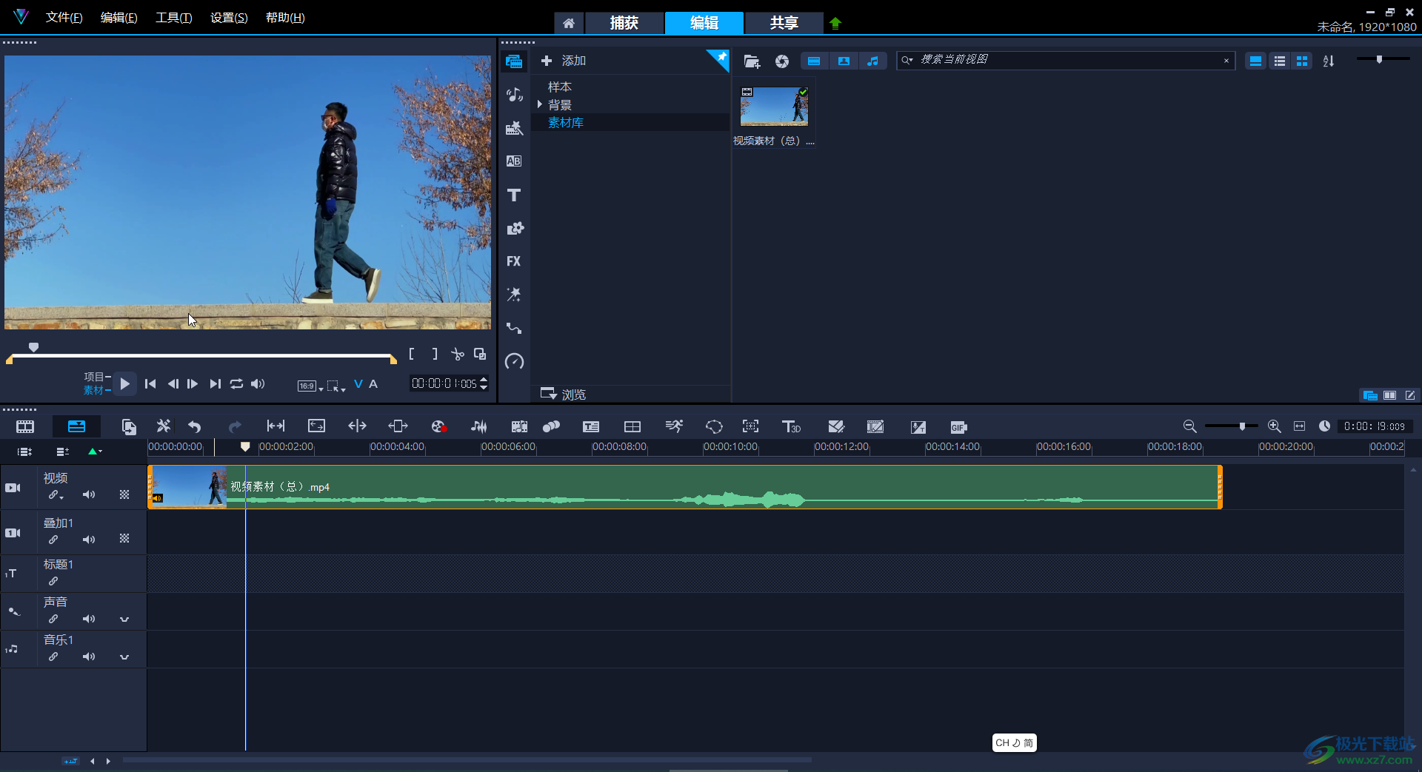Screen dimensions: 1422x772
Task: Open the Sound library icon in the sidebar
Action: pos(514,94)
